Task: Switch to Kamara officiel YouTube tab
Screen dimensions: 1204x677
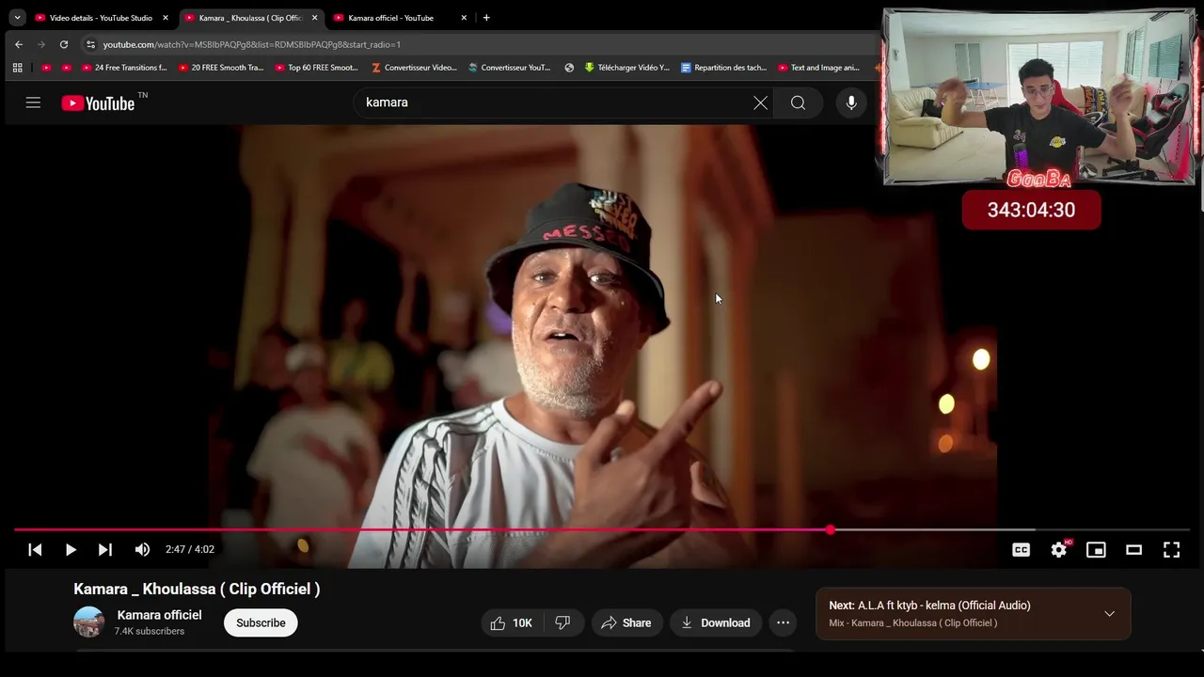Action: pos(393,18)
